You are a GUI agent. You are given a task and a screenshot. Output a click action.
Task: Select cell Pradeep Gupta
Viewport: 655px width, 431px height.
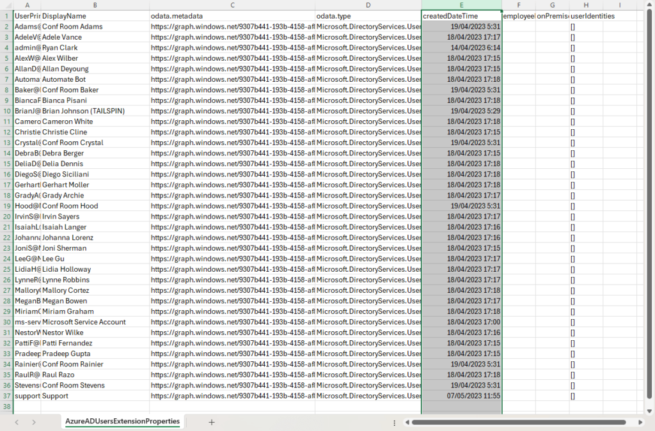point(95,354)
